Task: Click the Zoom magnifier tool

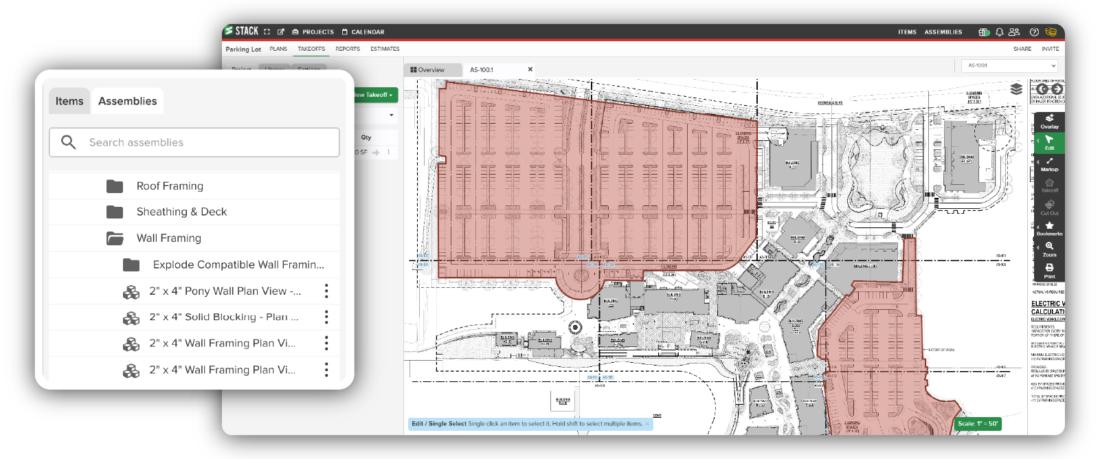Action: (1049, 249)
